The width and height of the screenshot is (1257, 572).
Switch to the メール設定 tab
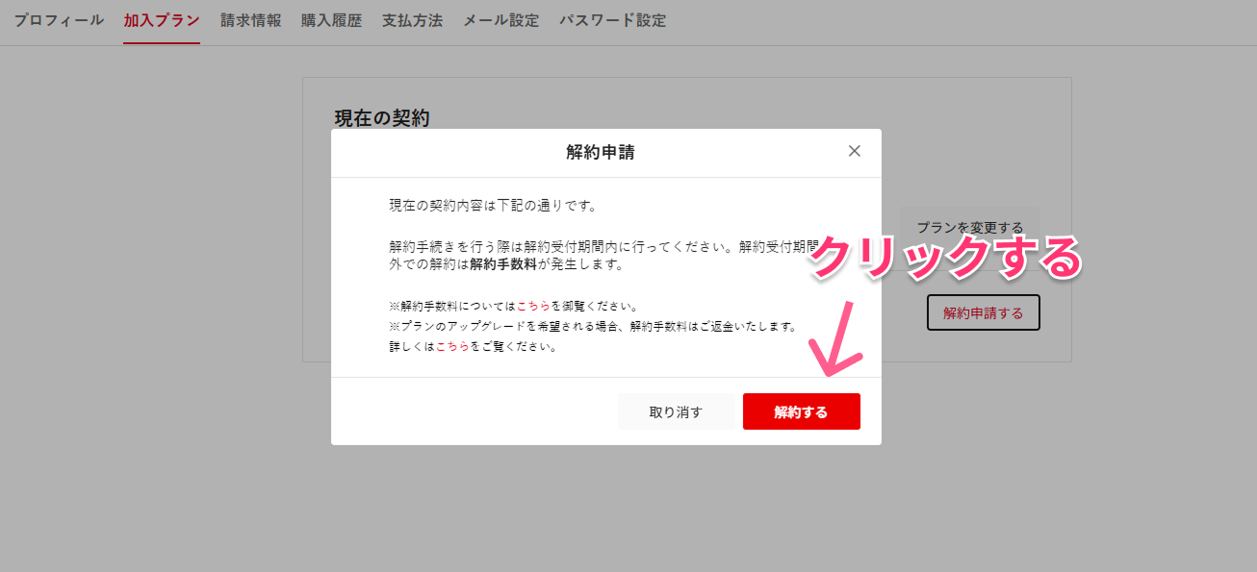[500, 20]
